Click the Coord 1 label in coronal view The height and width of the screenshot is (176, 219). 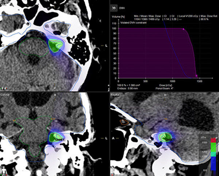[59, 139]
